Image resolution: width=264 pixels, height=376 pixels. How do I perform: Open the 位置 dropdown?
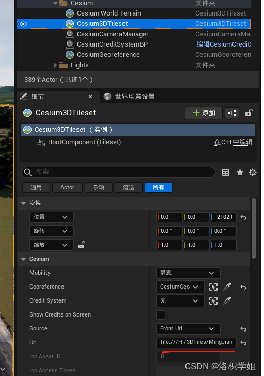coord(51,217)
